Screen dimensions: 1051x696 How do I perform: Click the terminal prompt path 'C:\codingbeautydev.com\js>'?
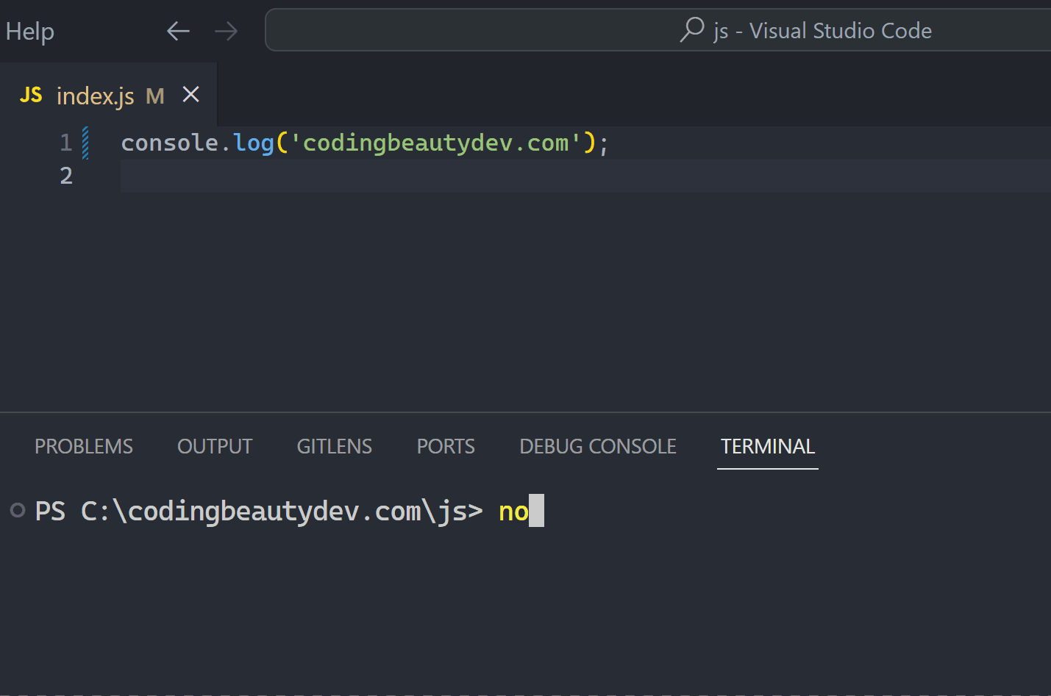pyautogui.click(x=282, y=512)
